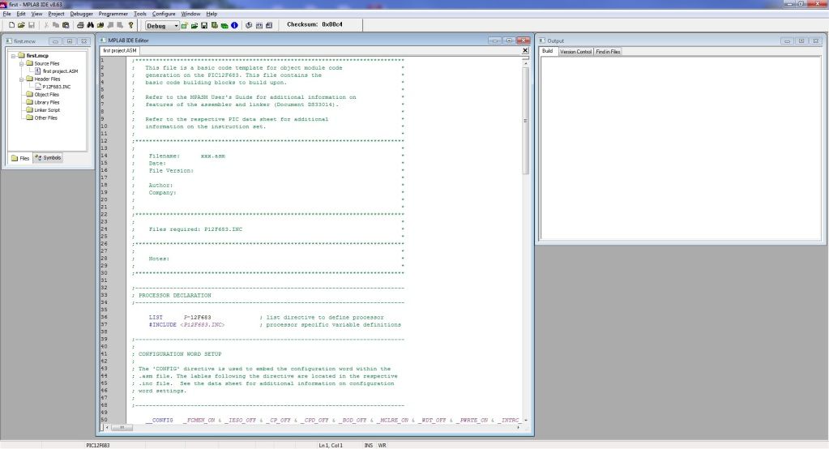This screenshot has width=829, height=449.
Task: Switch to the Symbols tab
Action: click(x=48, y=157)
